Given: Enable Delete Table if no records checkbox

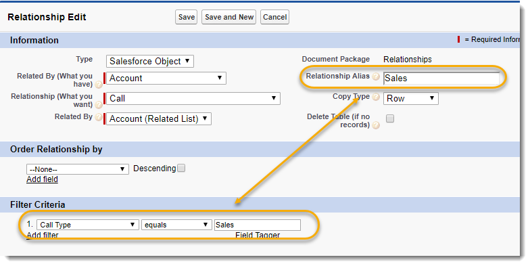Looking at the screenshot, I should (x=390, y=118).
